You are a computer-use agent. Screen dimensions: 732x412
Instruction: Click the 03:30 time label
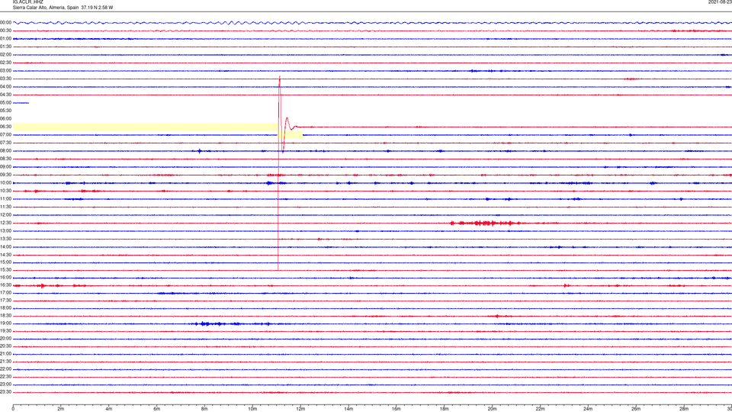5,79
